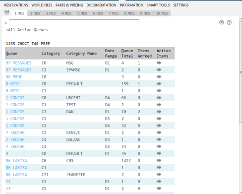
Task: Click action arrow for CONFOS C2 D4 row
Action: point(159,126)
